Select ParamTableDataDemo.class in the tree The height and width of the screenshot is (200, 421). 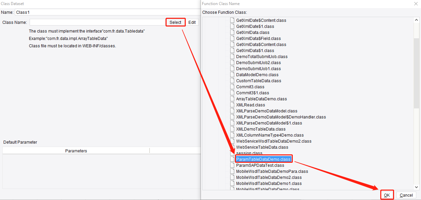tap(263, 159)
